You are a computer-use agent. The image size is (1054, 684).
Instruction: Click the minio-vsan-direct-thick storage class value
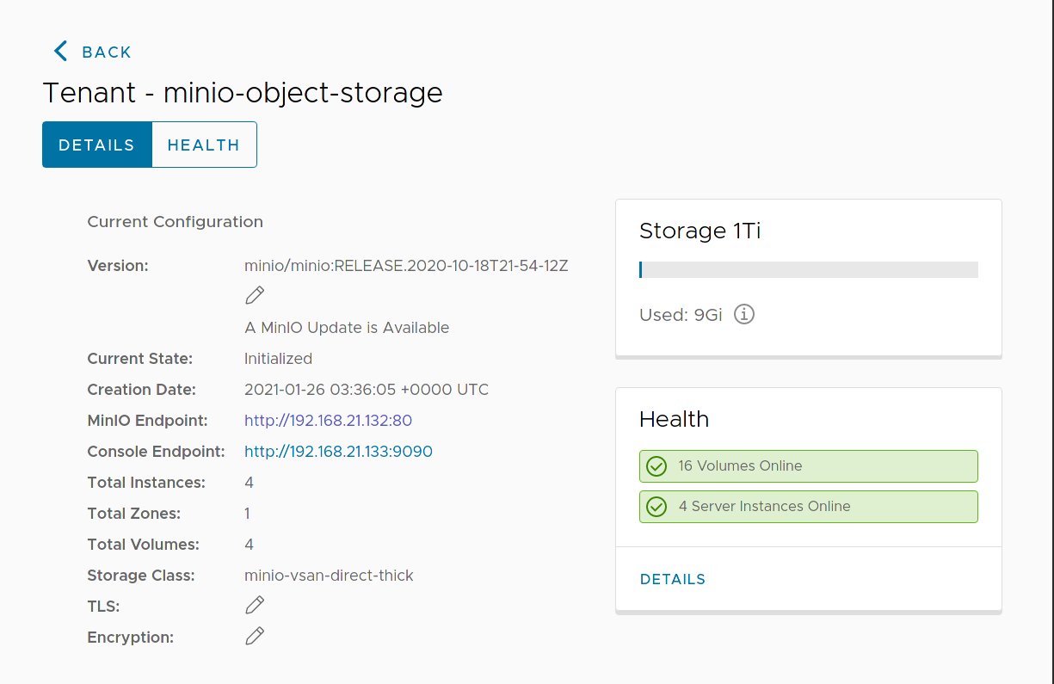tap(329, 576)
